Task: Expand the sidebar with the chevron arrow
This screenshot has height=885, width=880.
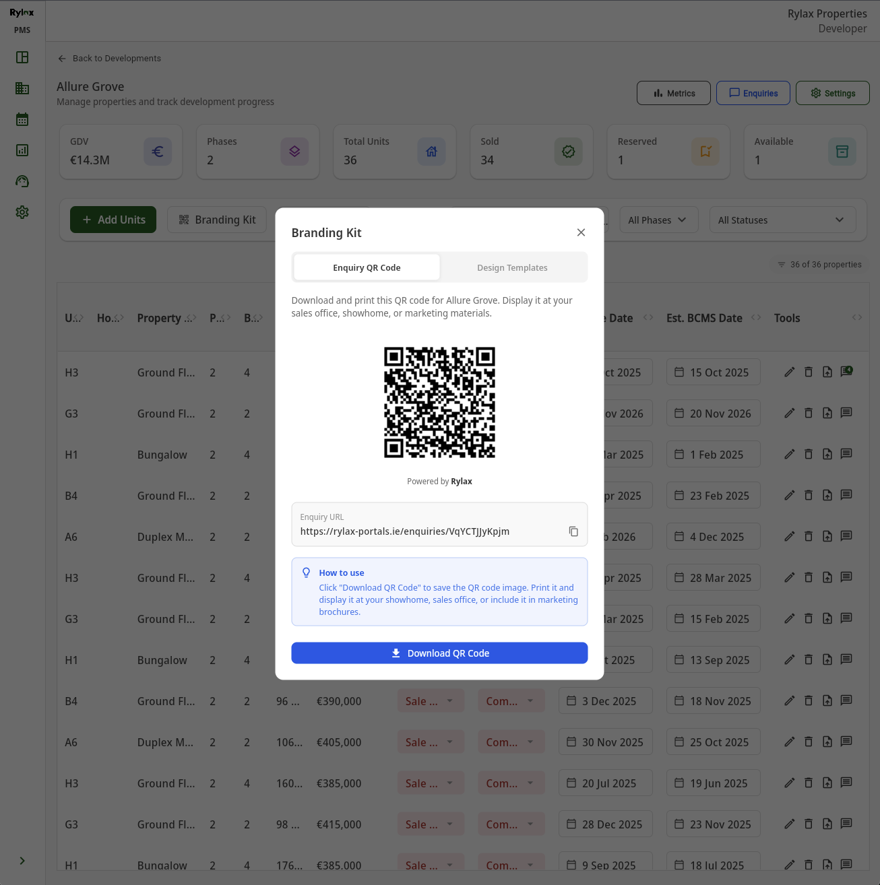Action: 22,861
